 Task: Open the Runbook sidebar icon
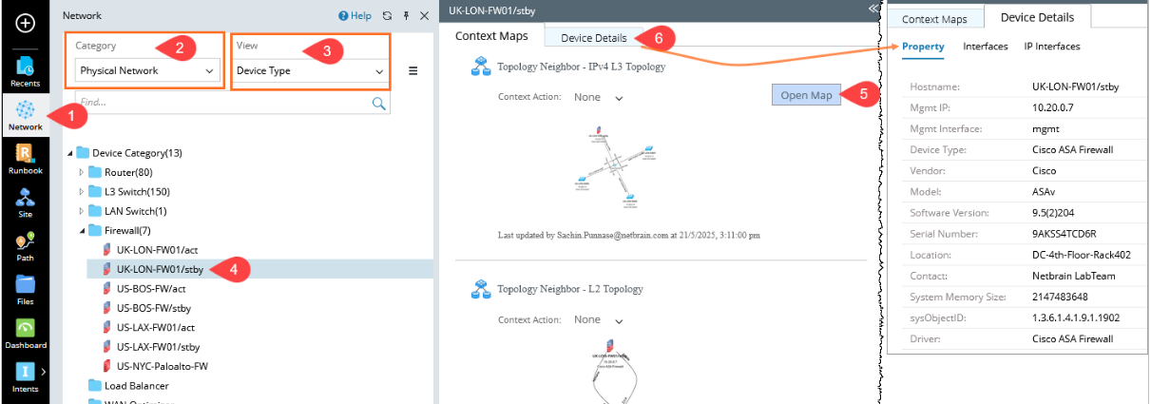tap(26, 159)
